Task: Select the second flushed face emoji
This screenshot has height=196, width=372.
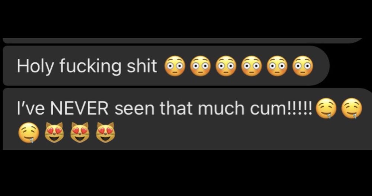Action: pos(201,66)
